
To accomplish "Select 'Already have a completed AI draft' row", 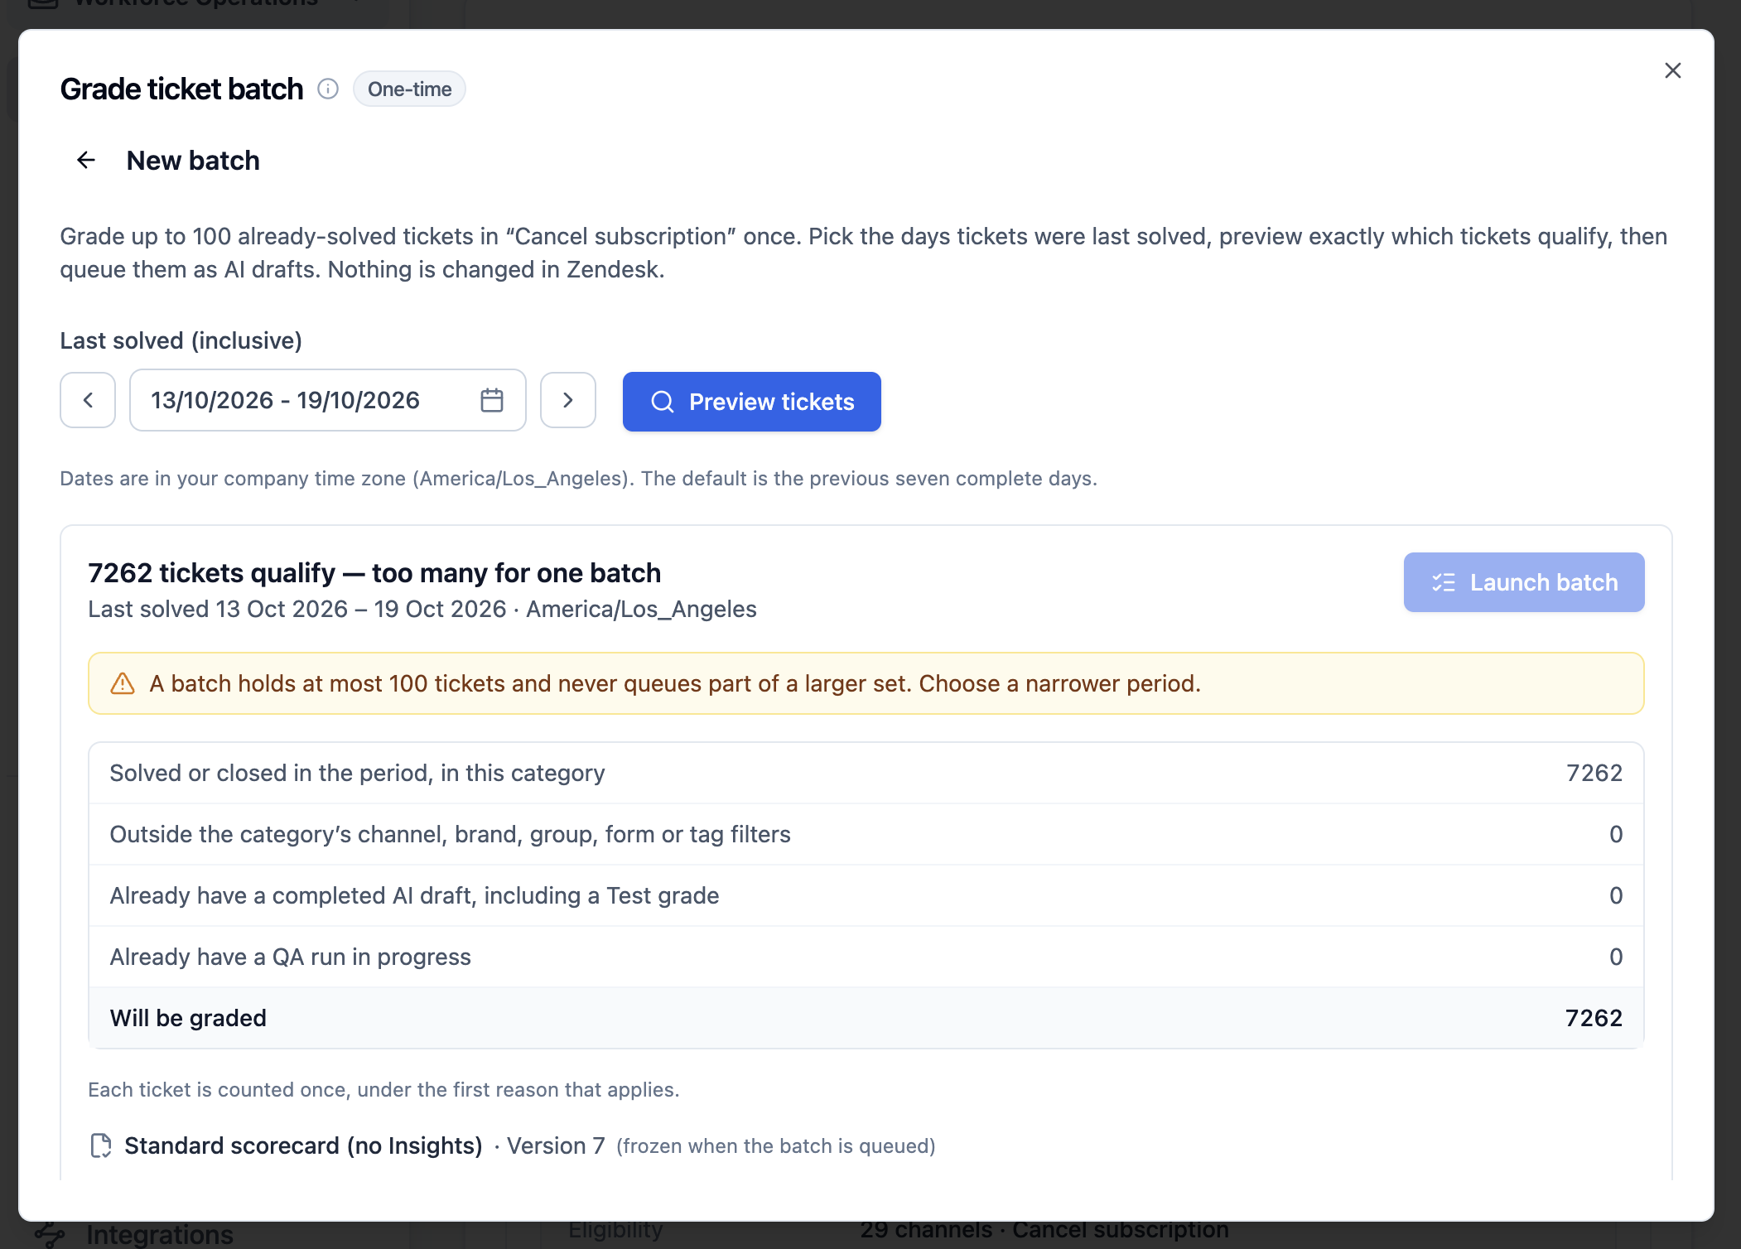I will point(866,895).
